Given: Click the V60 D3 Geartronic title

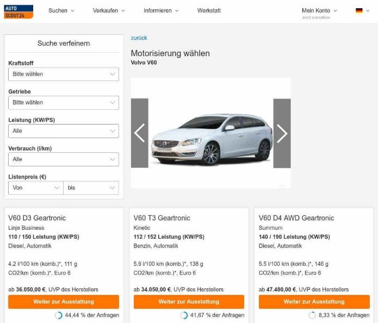Looking at the screenshot, I should pyautogui.click(x=37, y=218).
